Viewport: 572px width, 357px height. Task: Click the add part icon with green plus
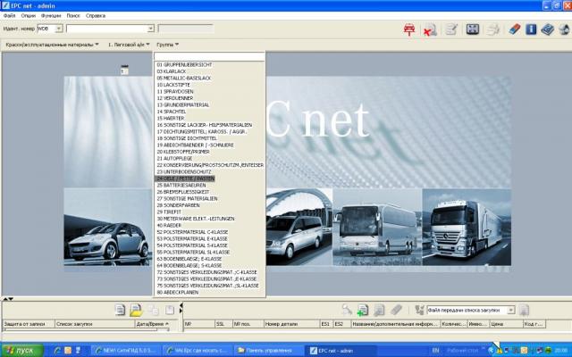[x=363, y=310]
